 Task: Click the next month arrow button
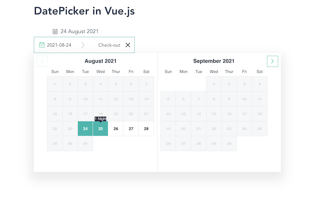click(272, 61)
